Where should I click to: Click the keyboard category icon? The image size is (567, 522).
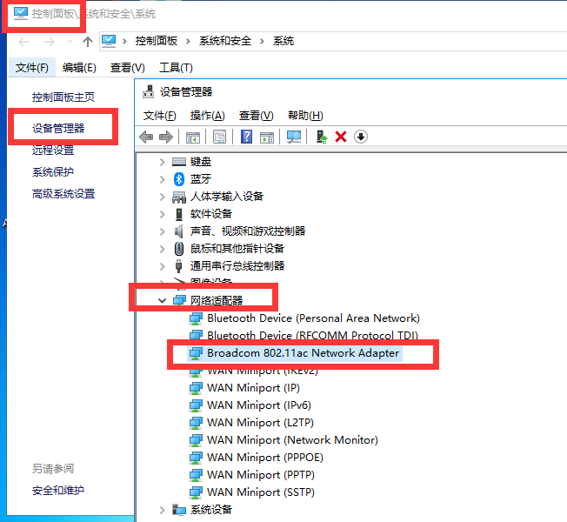coord(179,161)
